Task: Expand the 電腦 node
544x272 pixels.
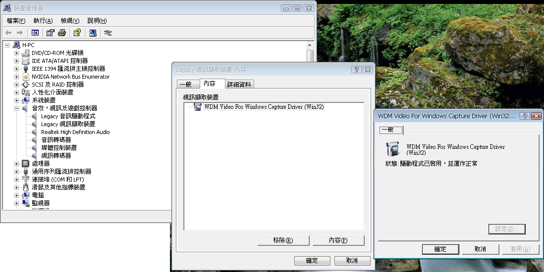Action: 16,195
